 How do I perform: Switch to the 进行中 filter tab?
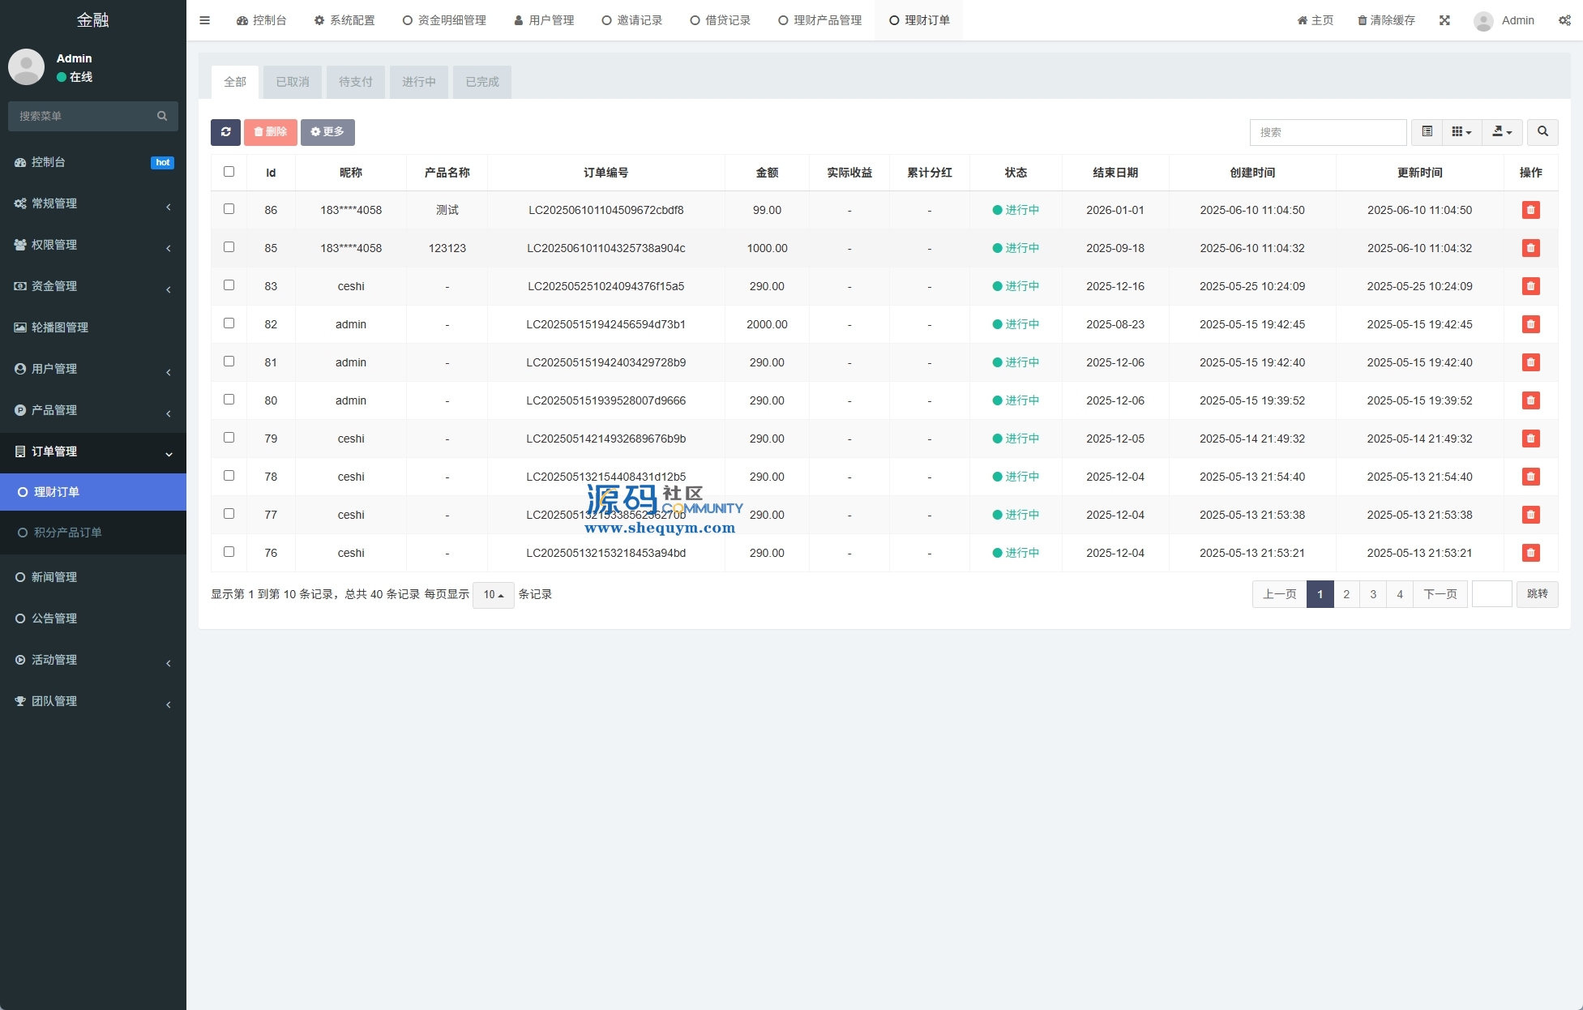pos(418,82)
